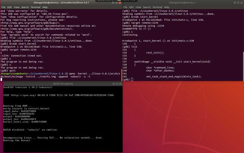Maximize the right gdb terminal window
244x153 pixels.
coord(238,3)
